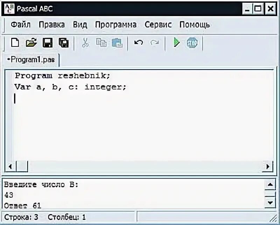The width and height of the screenshot is (280, 225).
Task: Open the Файл menu
Action: tap(21, 24)
